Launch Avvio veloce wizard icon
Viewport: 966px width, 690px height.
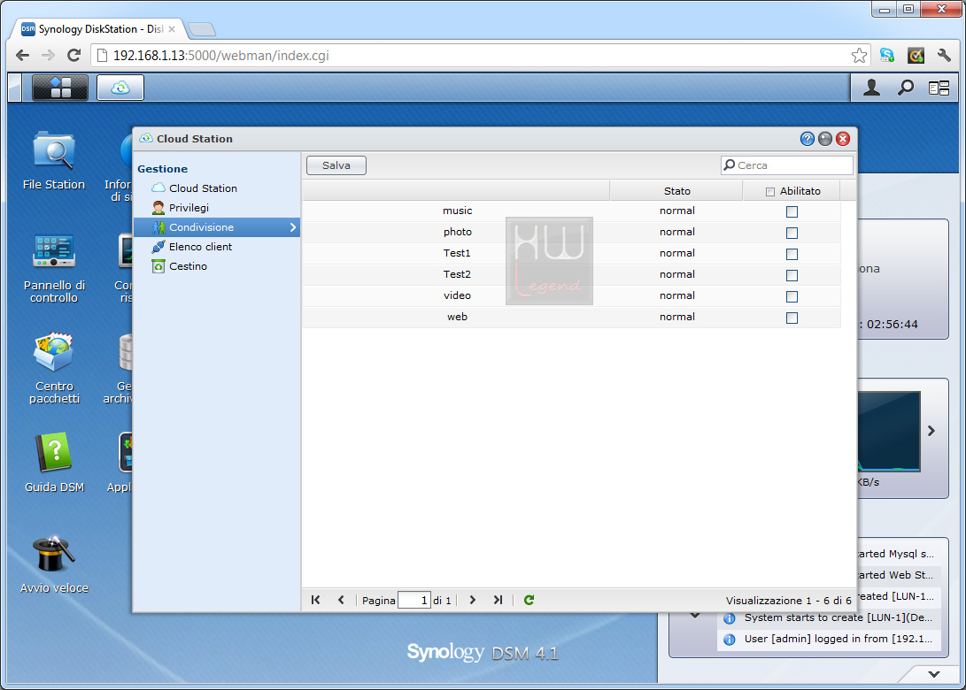54,563
